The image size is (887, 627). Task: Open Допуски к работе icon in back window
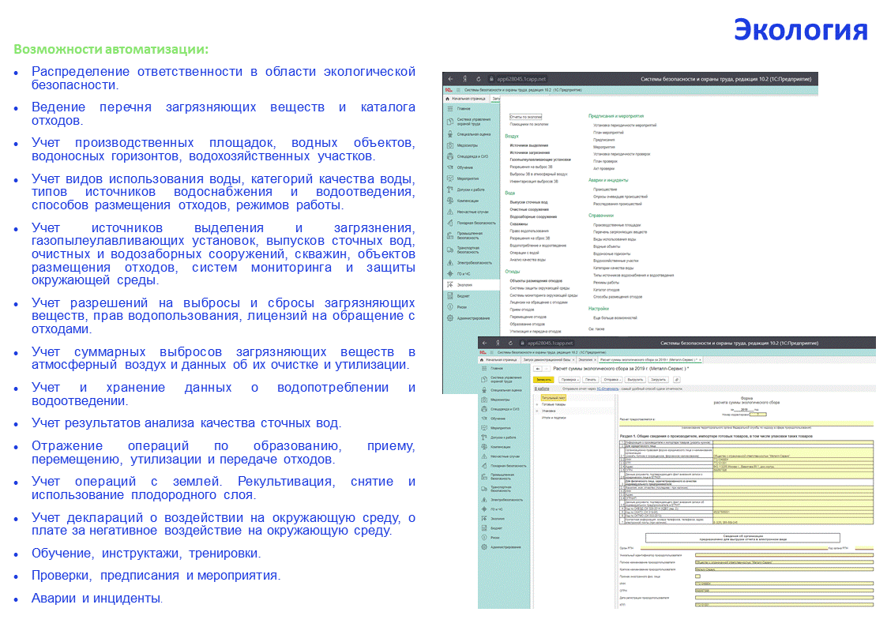[x=450, y=190]
